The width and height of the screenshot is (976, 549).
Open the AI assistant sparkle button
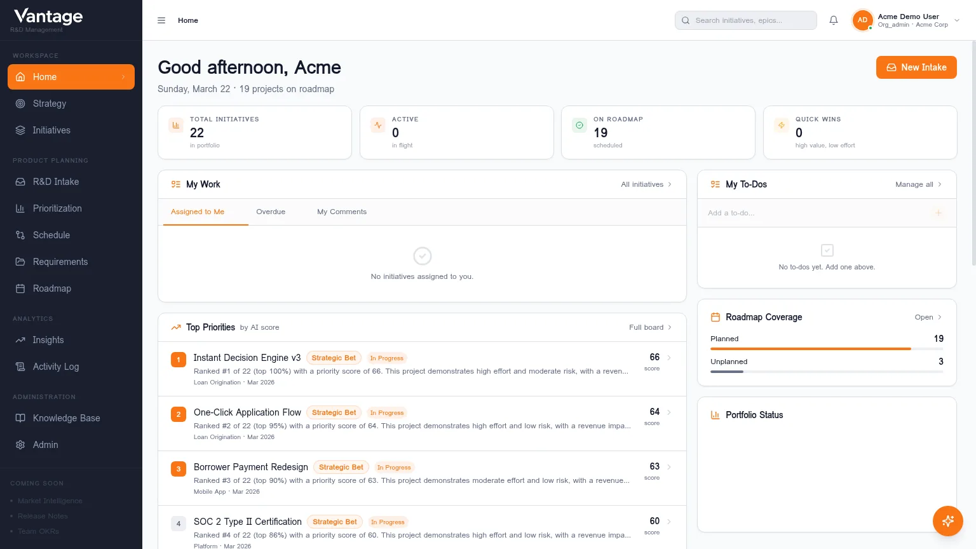[948, 521]
